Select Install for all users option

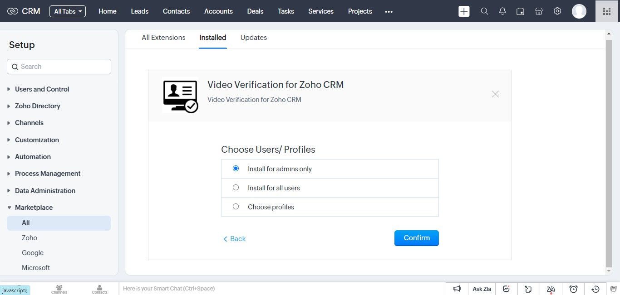pyautogui.click(x=236, y=188)
